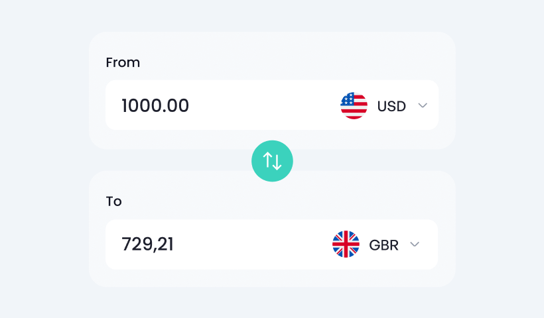Screen dimensions: 544x318
Task: Click the empty space after 729,21
Action: 251,244
